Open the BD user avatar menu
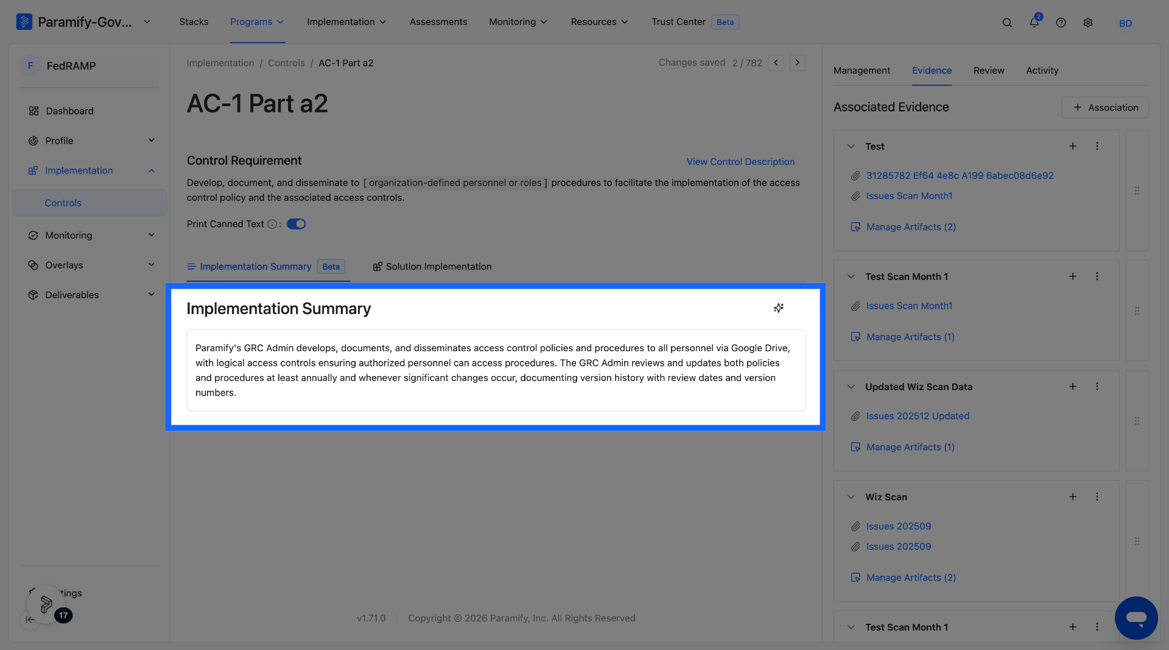 tap(1125, 23)
